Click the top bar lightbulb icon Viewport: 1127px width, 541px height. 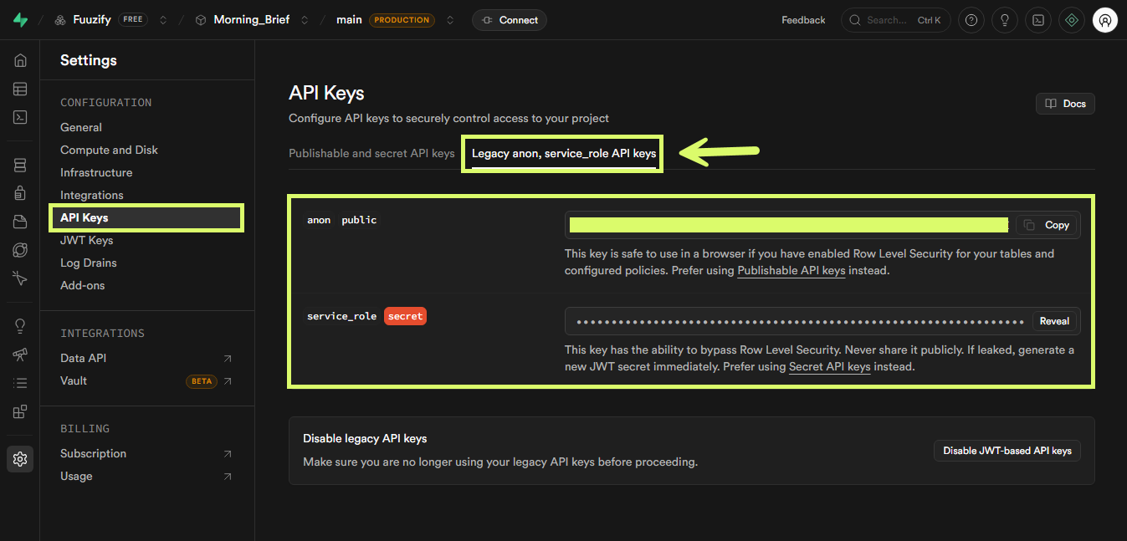(x=1005, y=20)
